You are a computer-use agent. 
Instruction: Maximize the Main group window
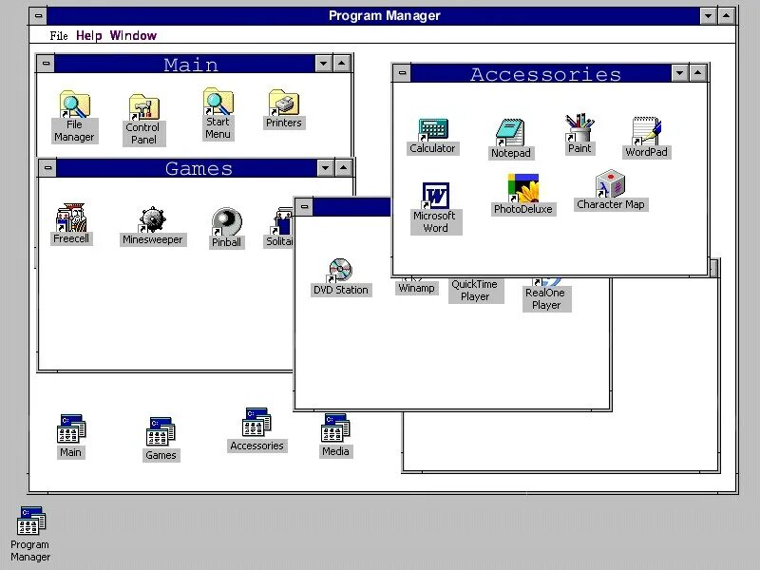342,63
